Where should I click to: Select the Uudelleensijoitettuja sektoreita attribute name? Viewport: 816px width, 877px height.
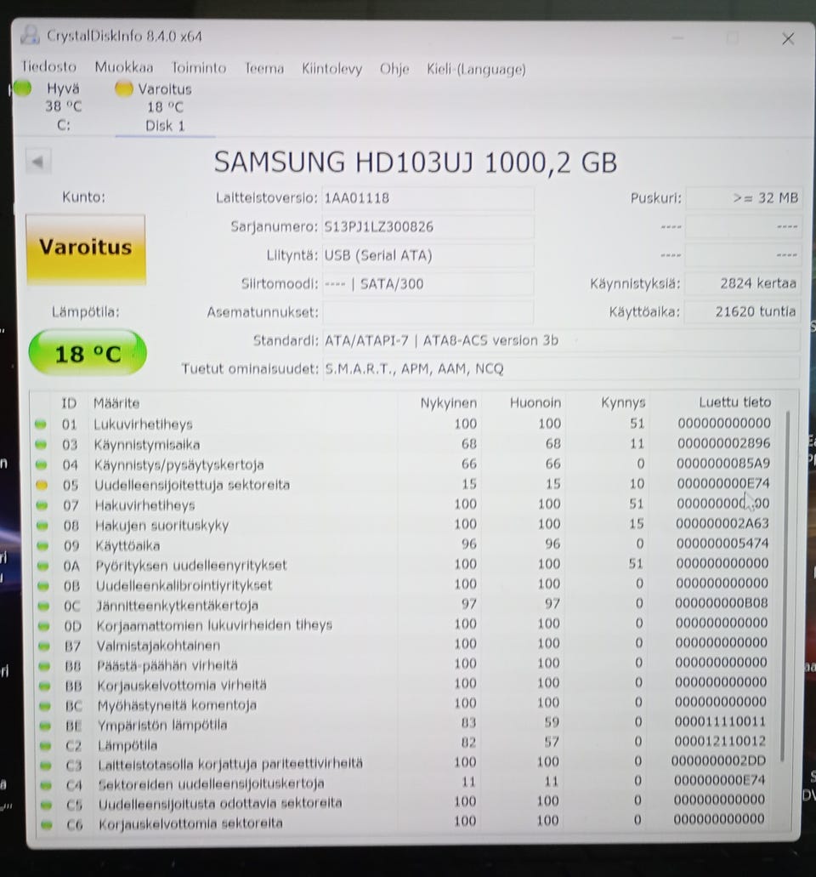pyautogui.click(x=192, y=484)
